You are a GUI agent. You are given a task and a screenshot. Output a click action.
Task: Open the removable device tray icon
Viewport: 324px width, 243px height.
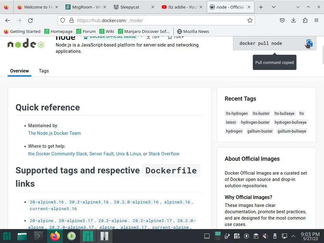(275, 236)
